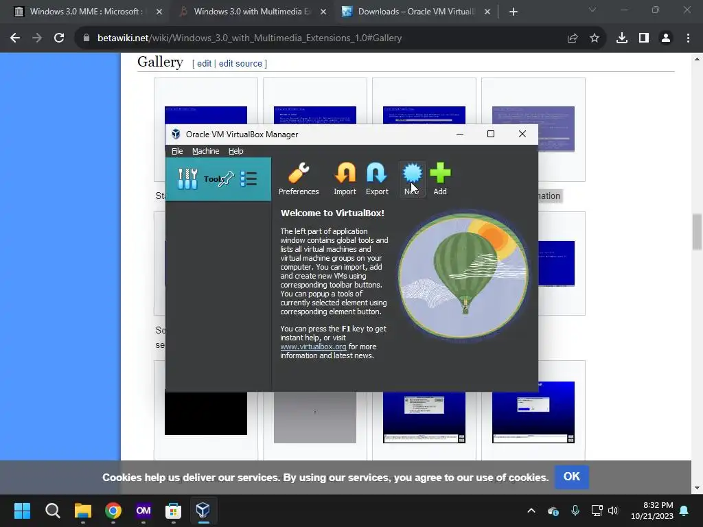Open taskbar Search
703x527 pixels.
click(x=52, y=511)
